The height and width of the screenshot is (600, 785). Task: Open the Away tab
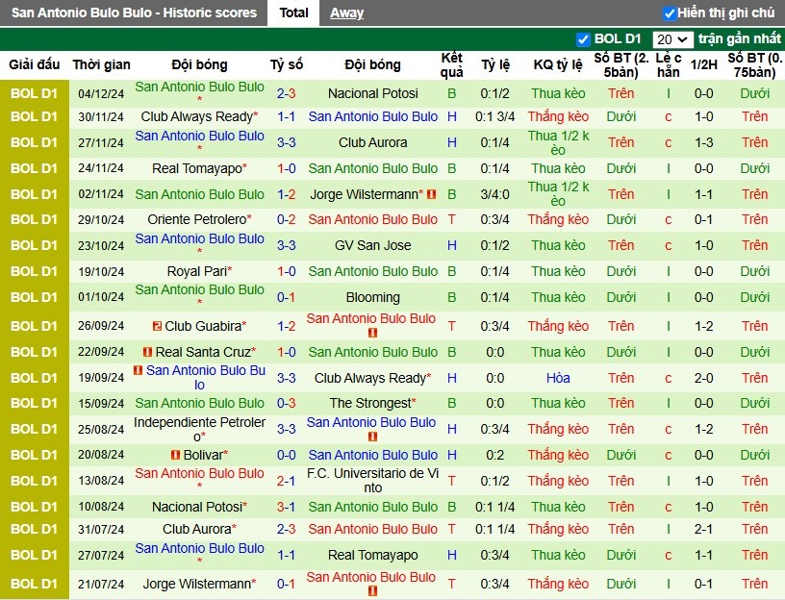coord(346,13)
